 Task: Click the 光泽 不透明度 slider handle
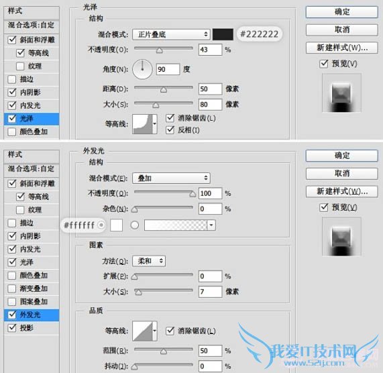click(160, 50)
